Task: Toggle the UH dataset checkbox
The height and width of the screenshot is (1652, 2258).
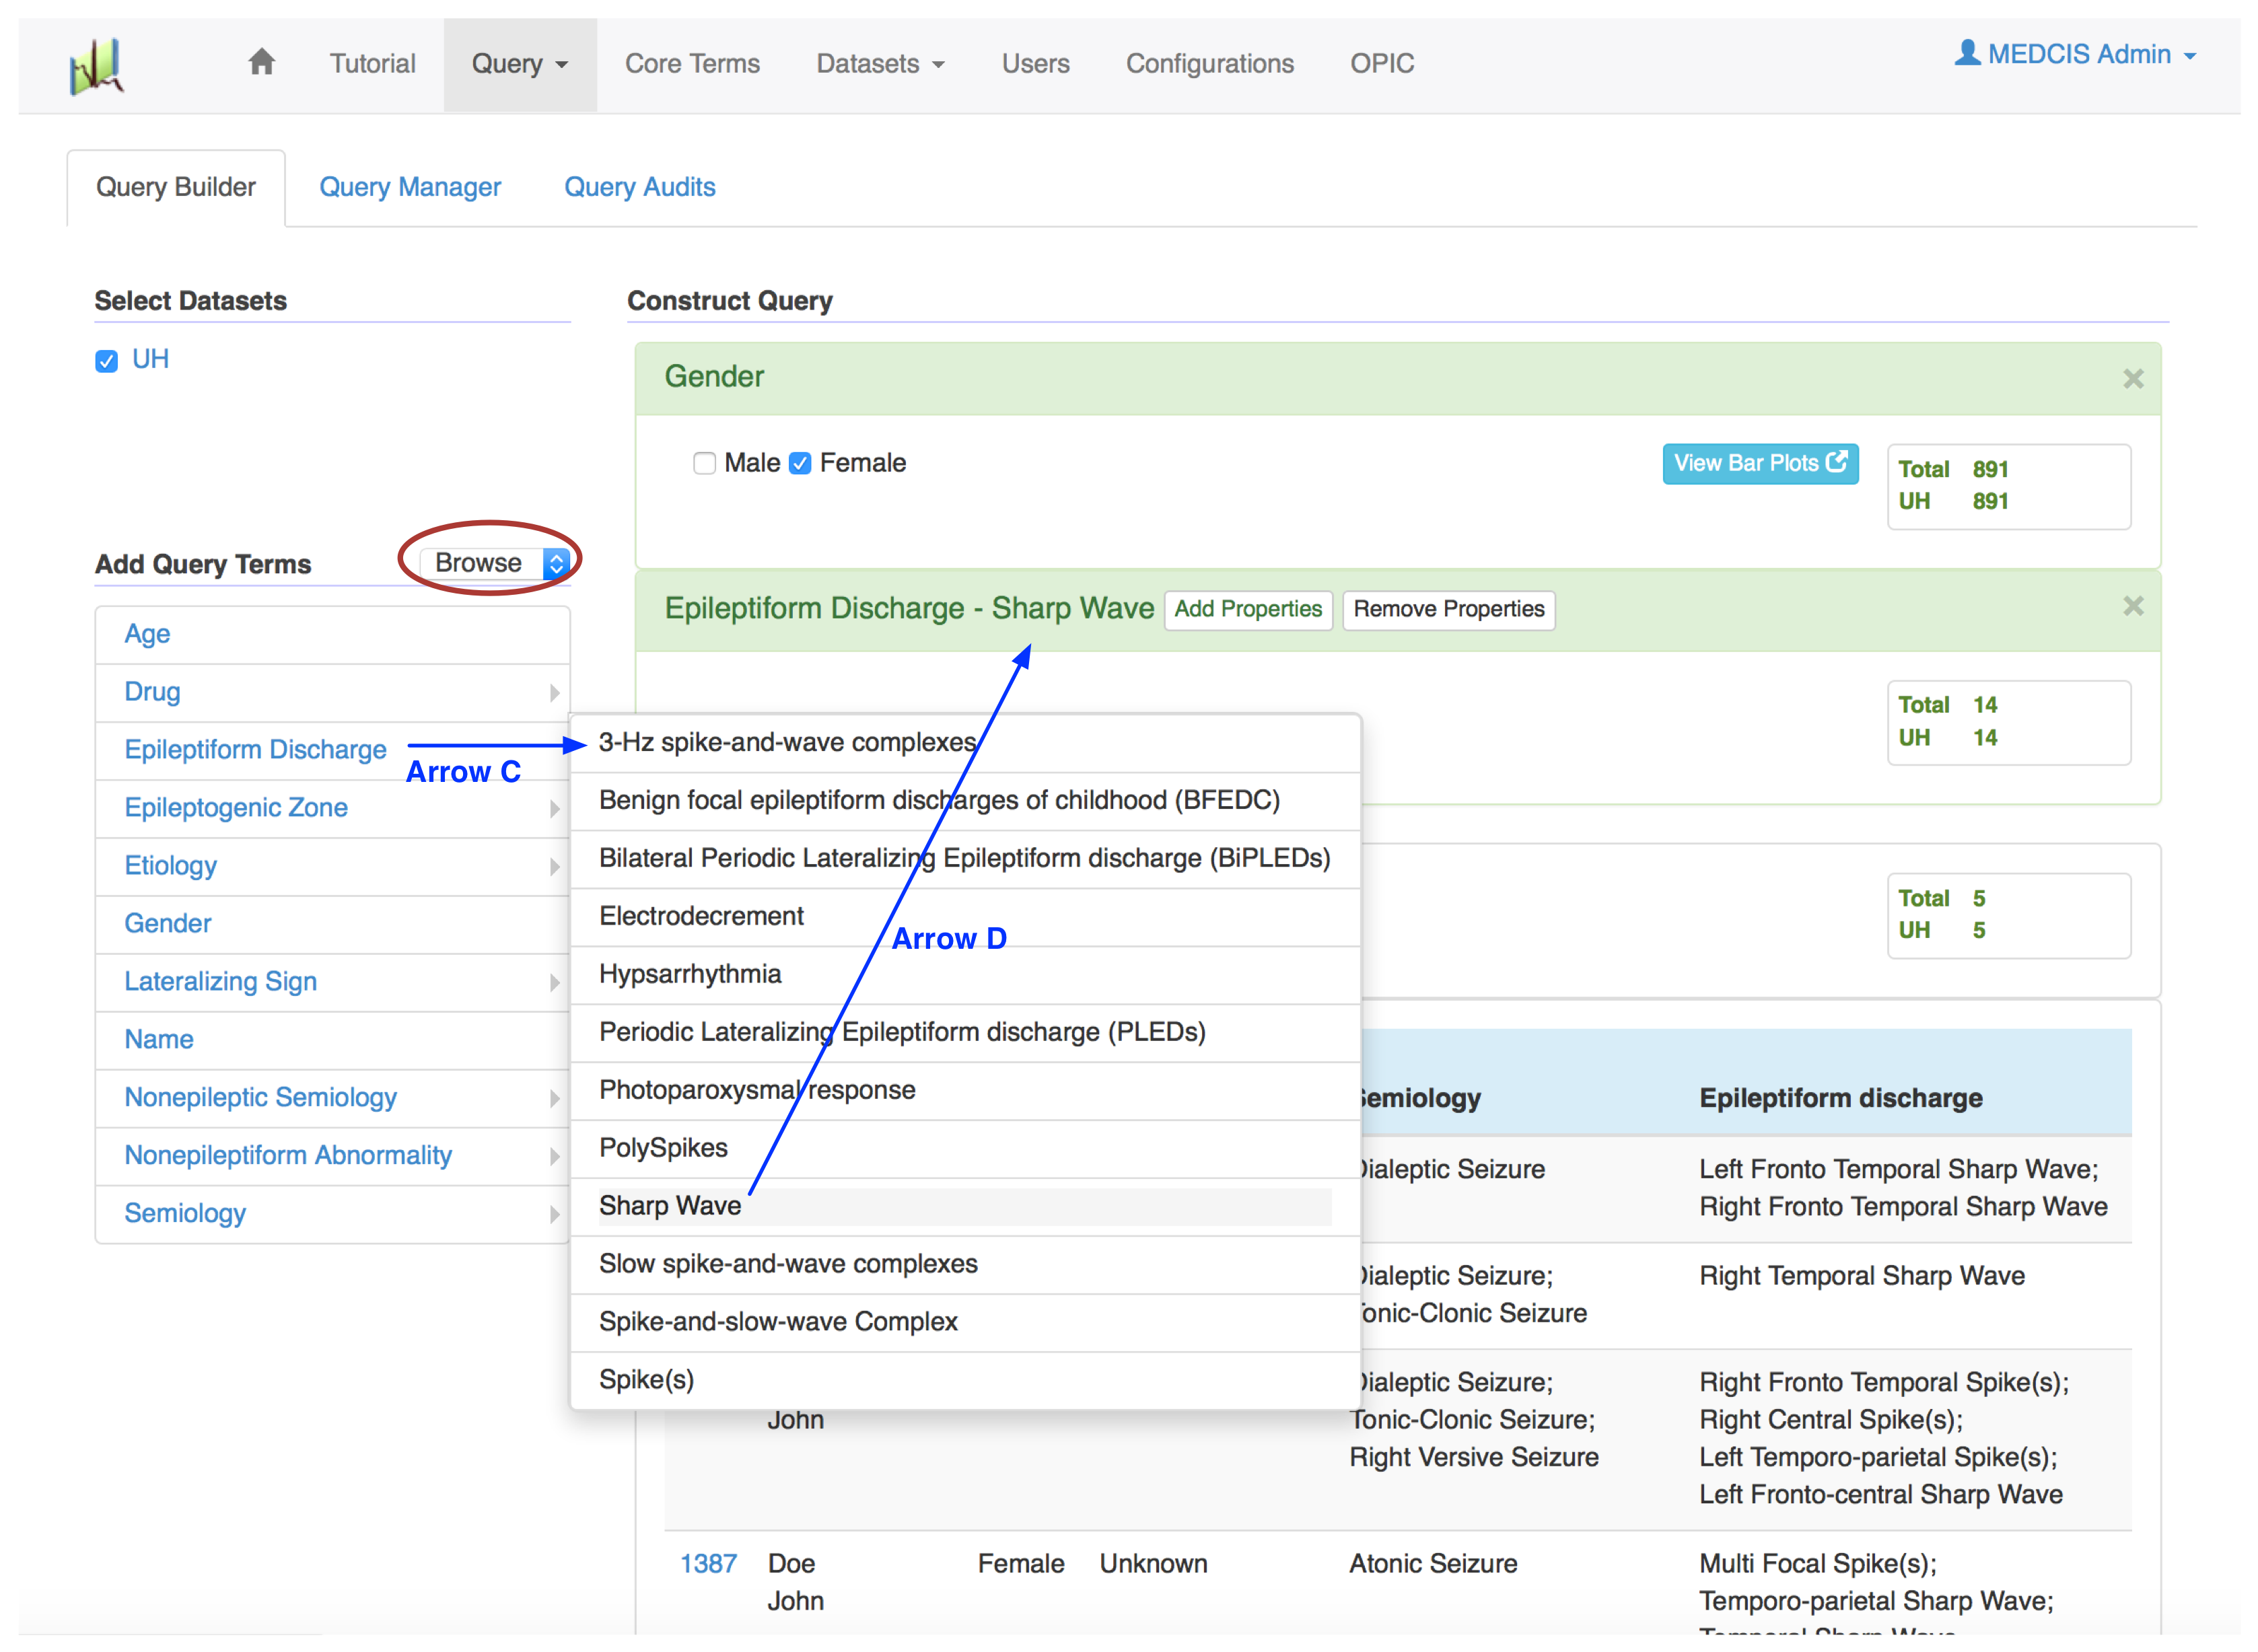Action: pos(106,361)
